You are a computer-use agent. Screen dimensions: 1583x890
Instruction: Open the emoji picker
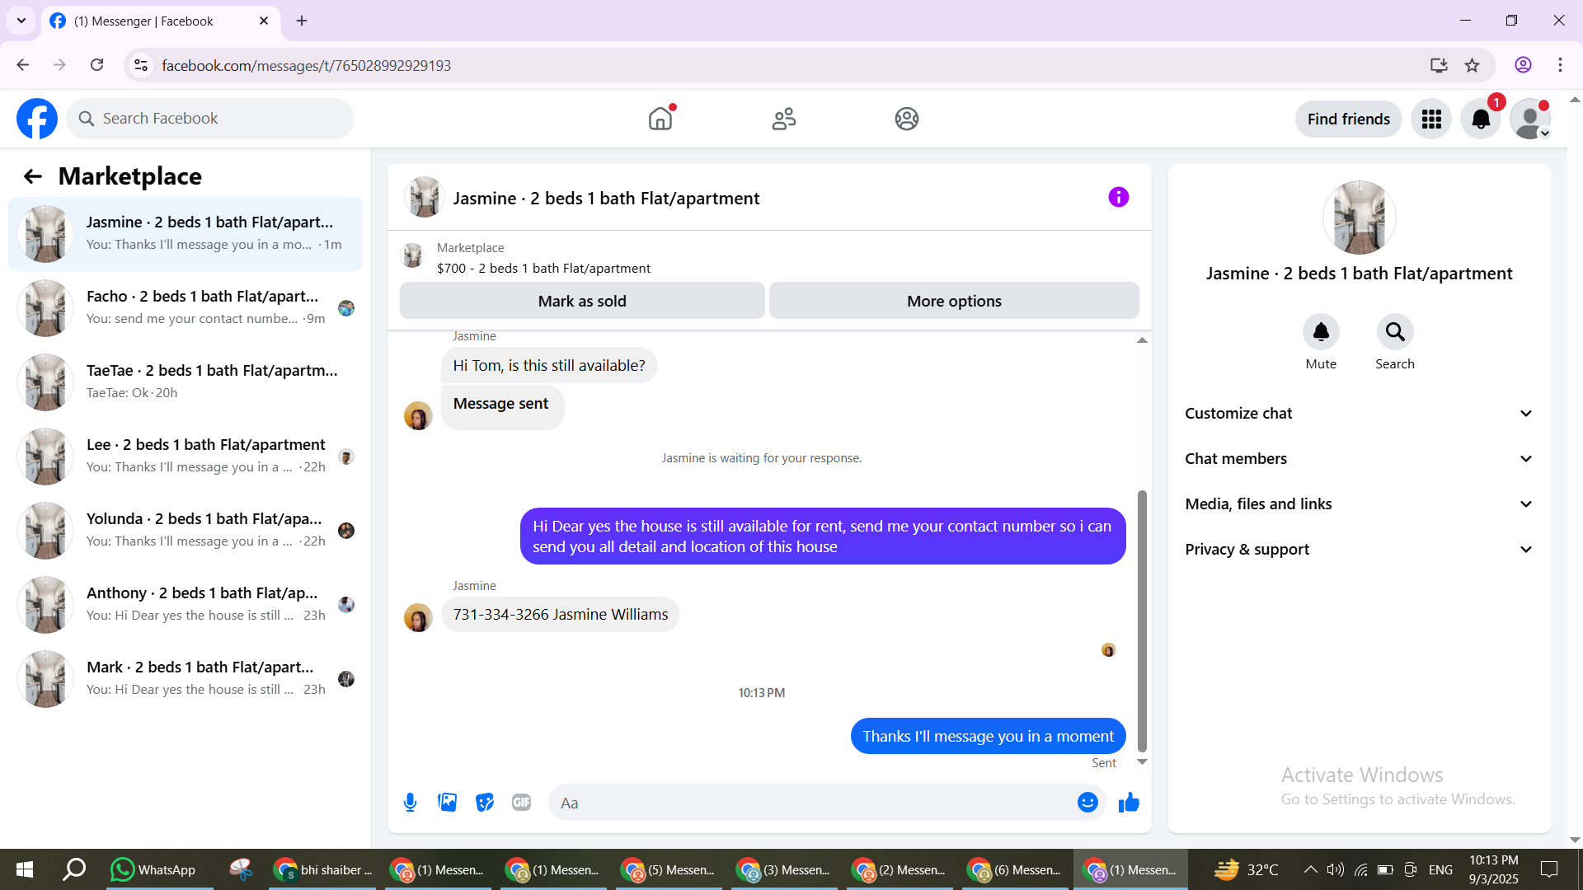click(x=1087, y=803)
